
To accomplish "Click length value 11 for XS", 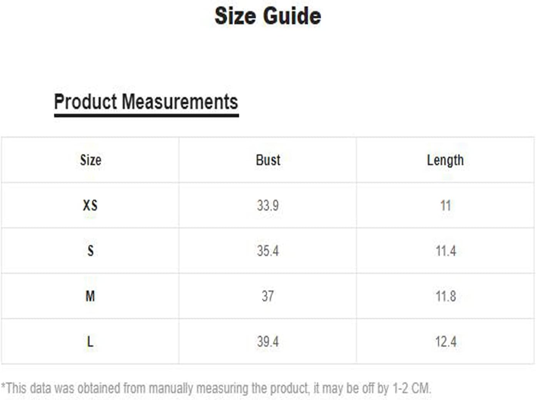I will click(x=446, y=205).
